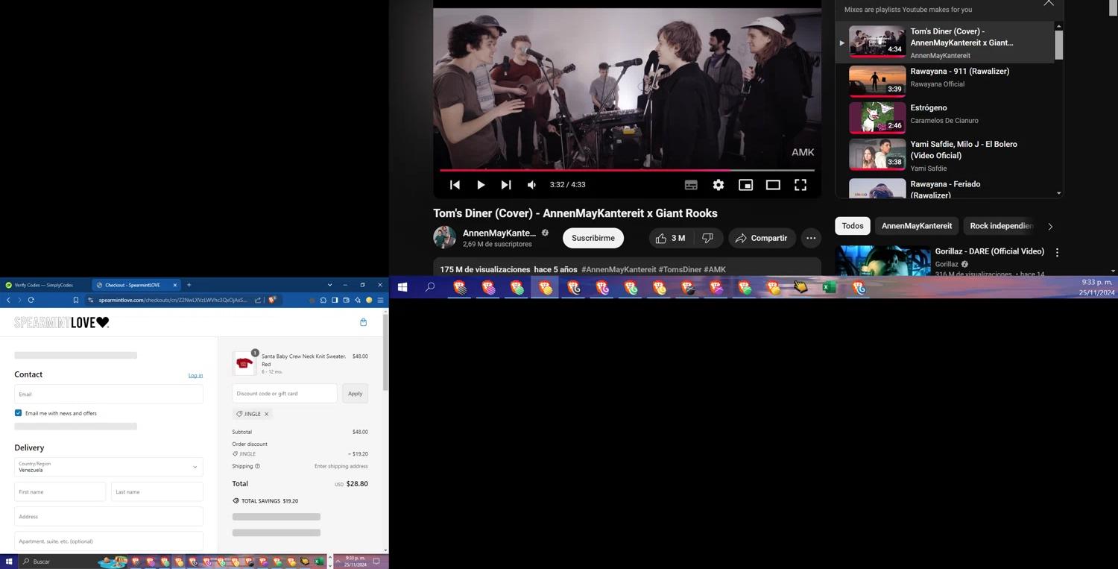Dislike the Tom's Diner video
This screenshot has width=1118, height=569.
pos(708,238)
